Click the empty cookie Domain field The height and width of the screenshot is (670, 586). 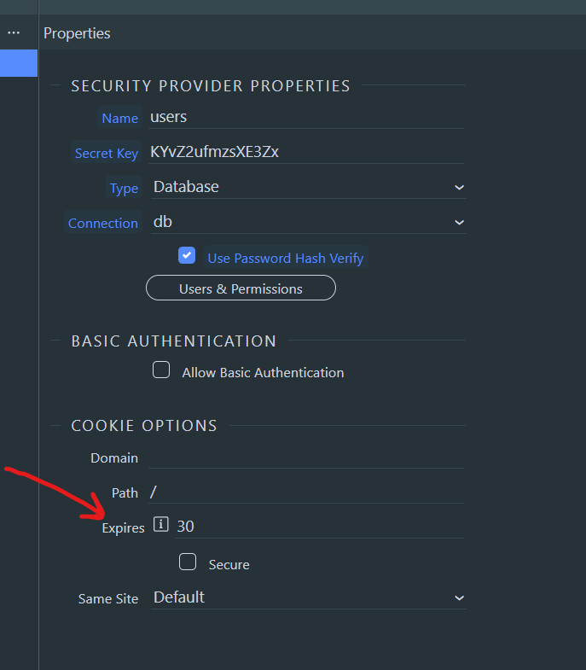306,457
